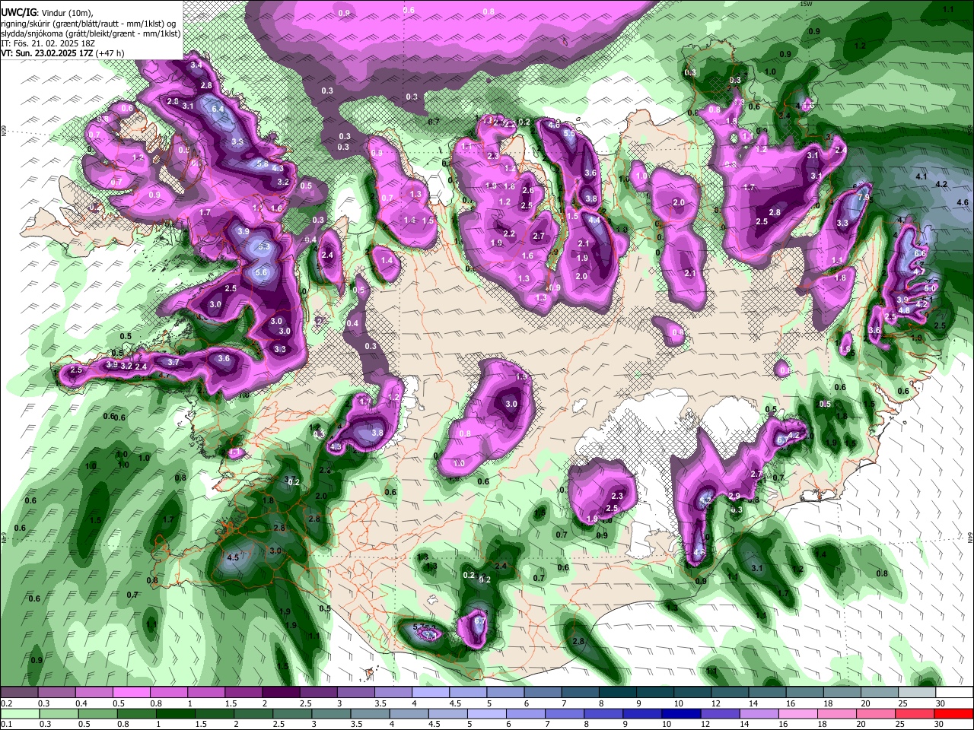Click the offshore value '4.1' in the northeast

tap(921, 176)
